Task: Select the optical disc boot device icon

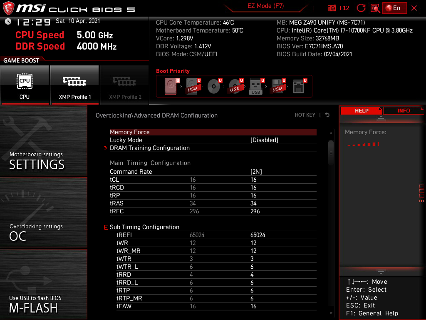Action: pos(214,86)
